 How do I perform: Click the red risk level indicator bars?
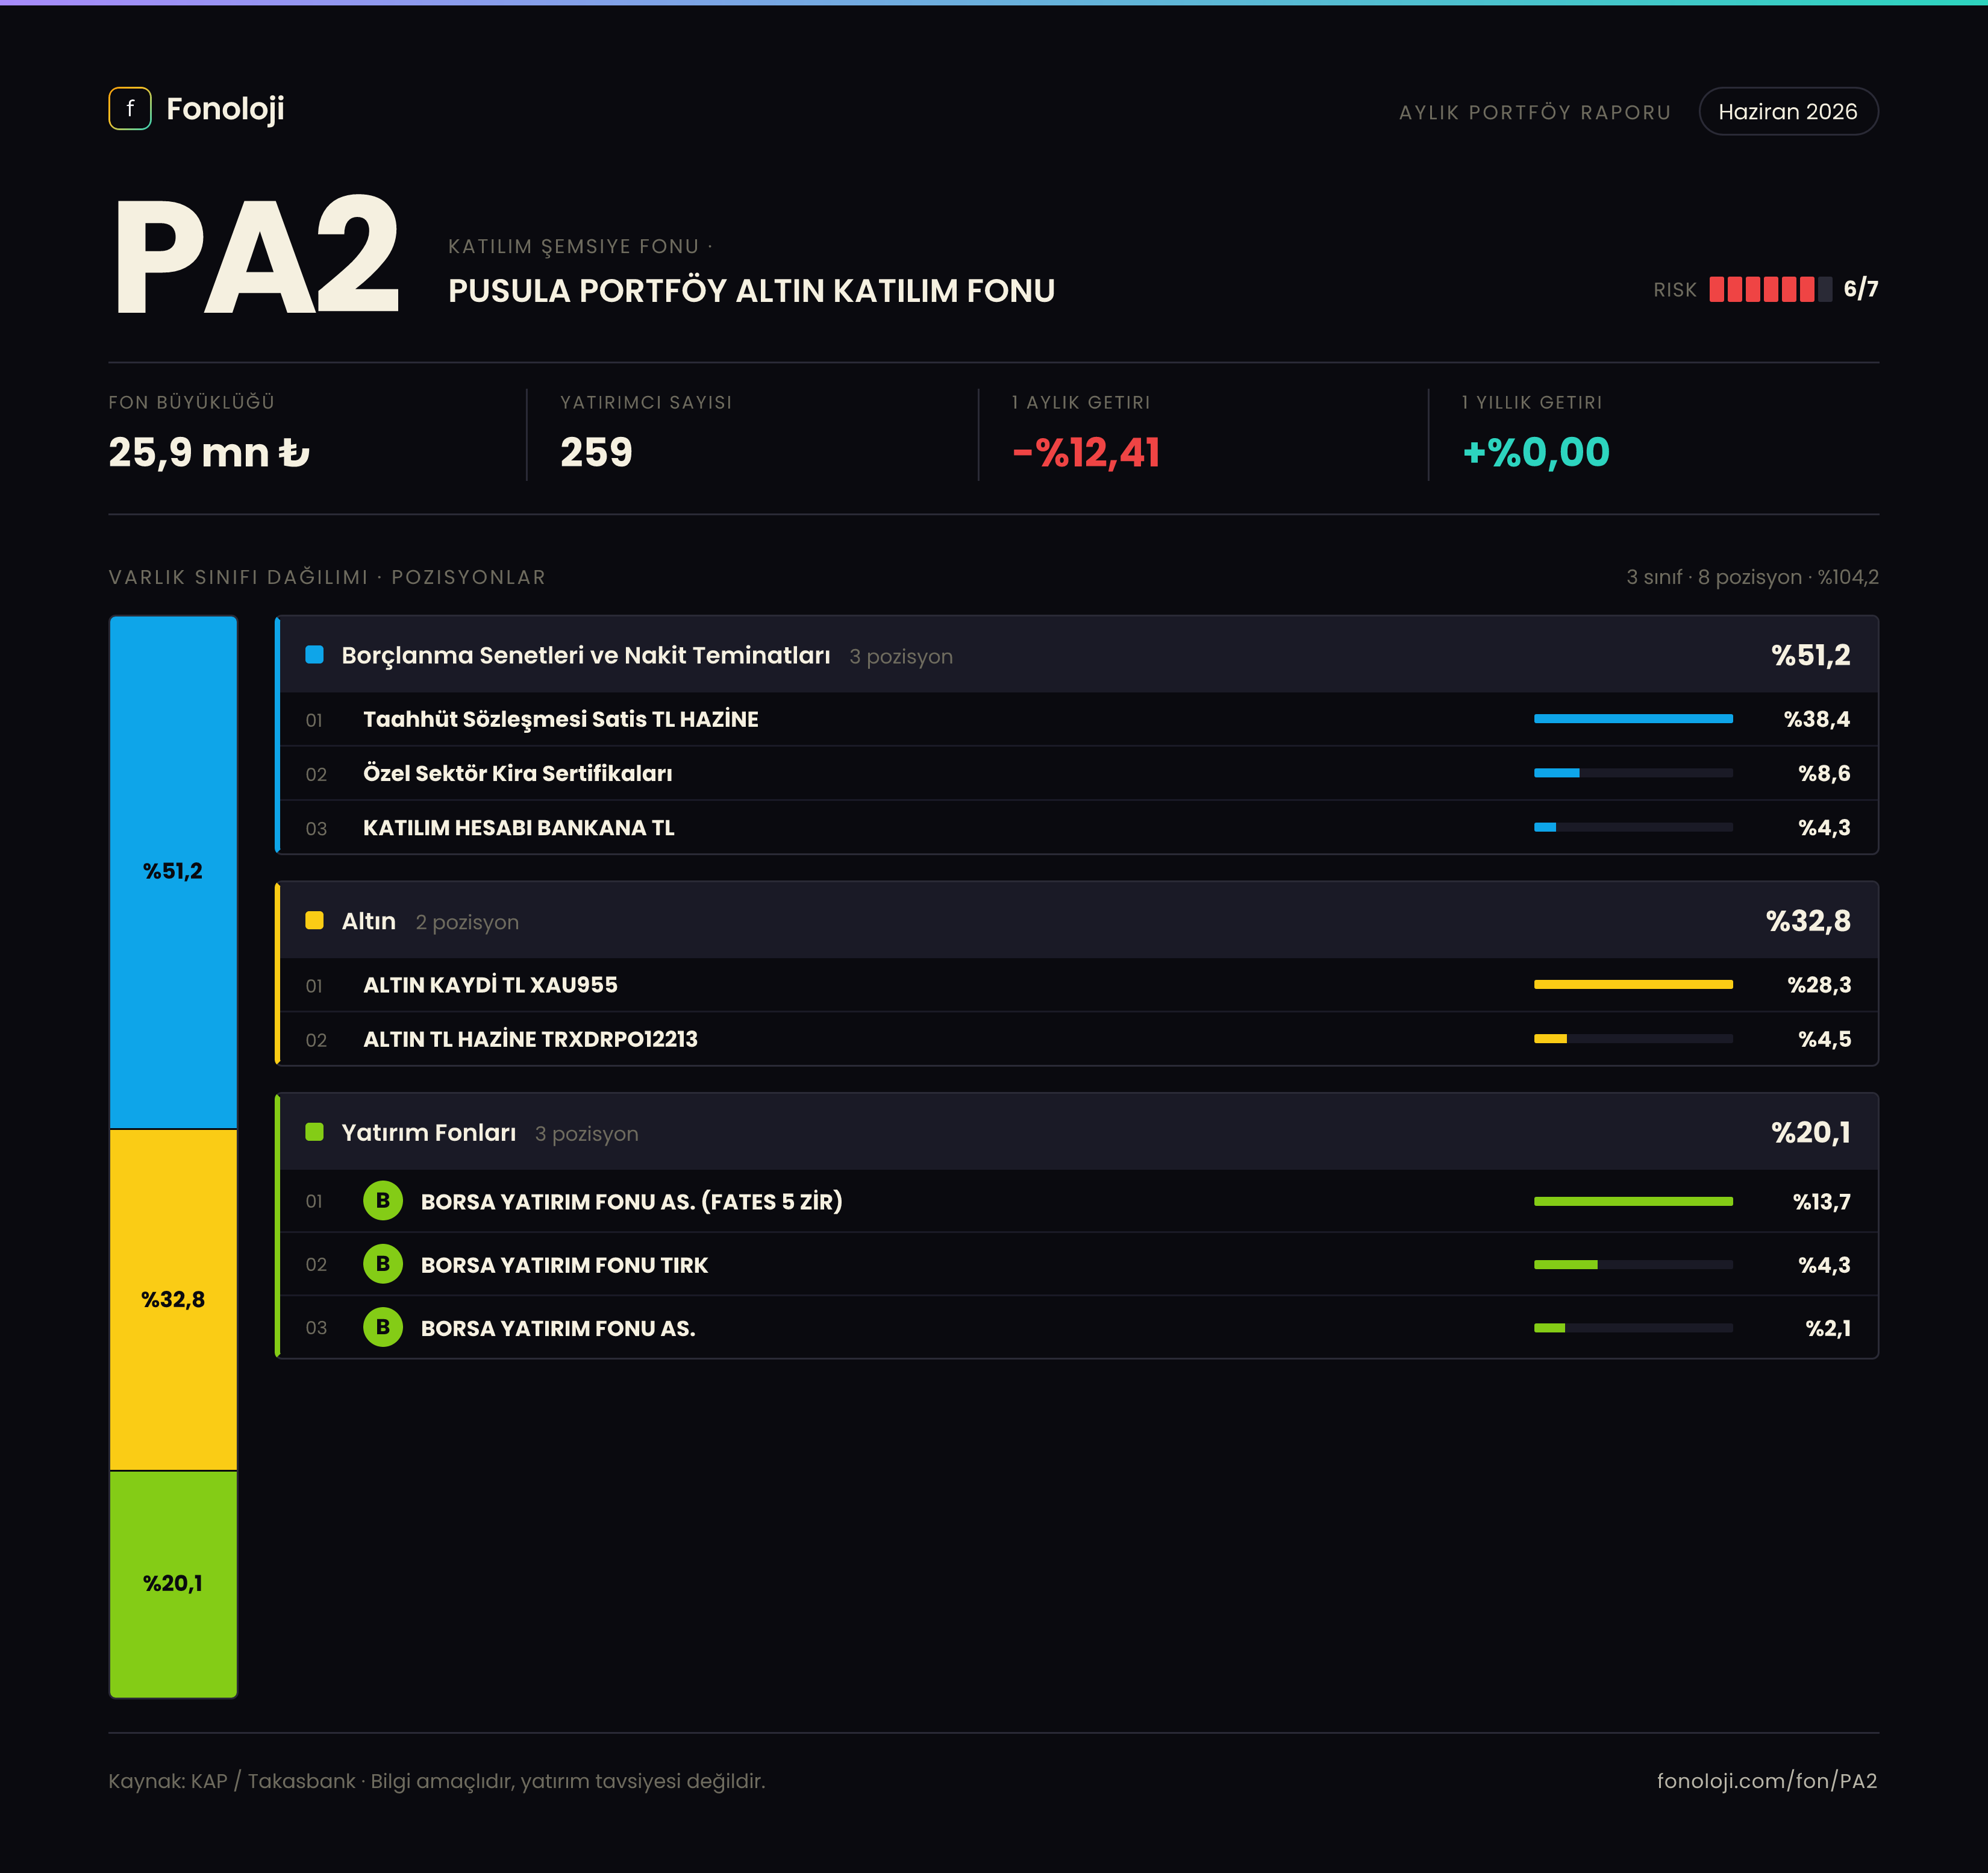point(1770,289)
